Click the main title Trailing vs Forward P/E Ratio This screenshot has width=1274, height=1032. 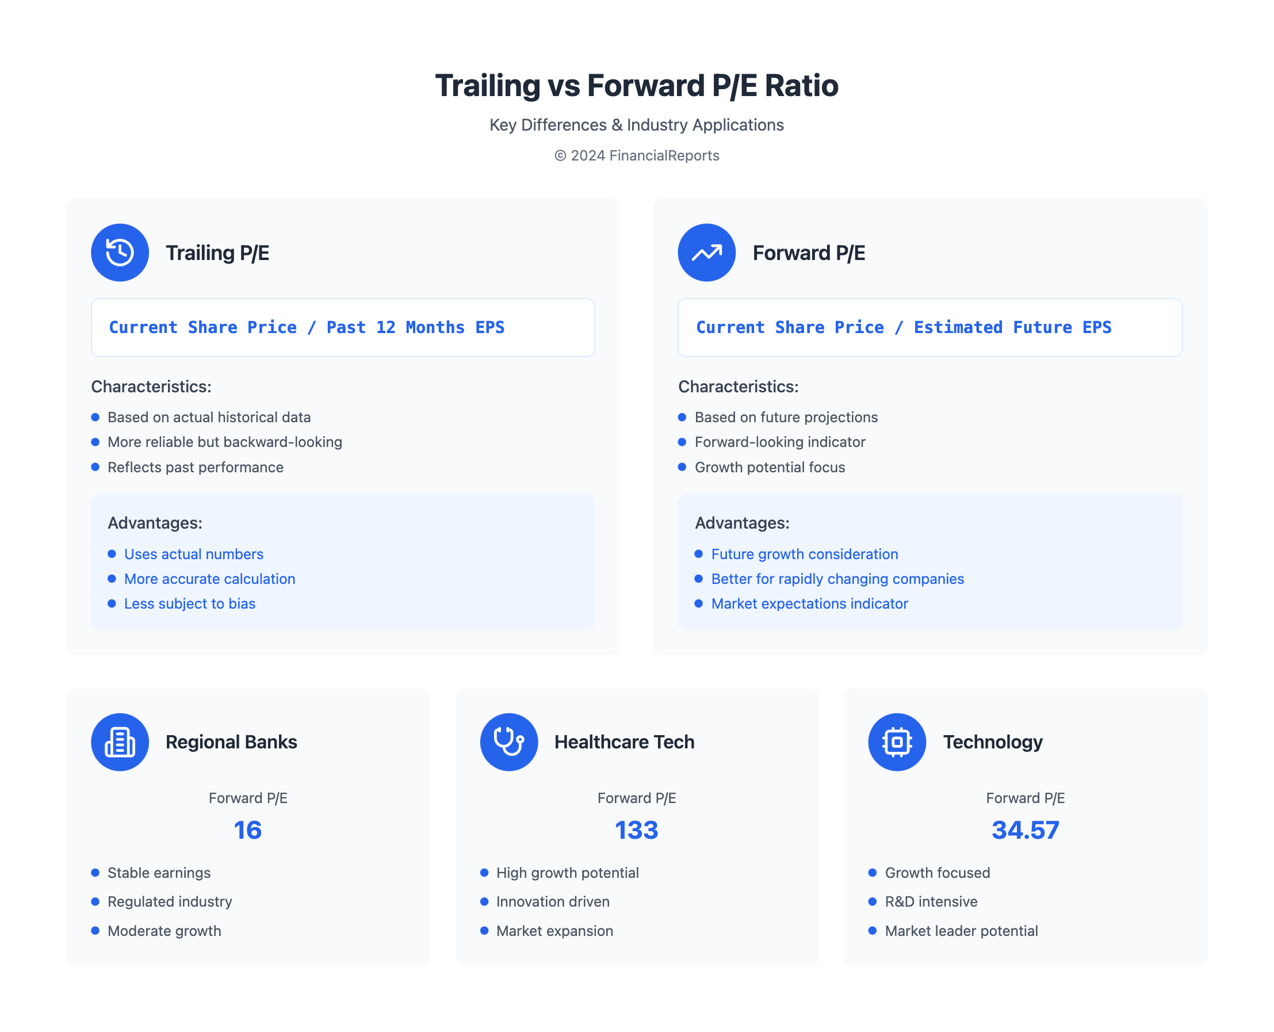point(636,85)
